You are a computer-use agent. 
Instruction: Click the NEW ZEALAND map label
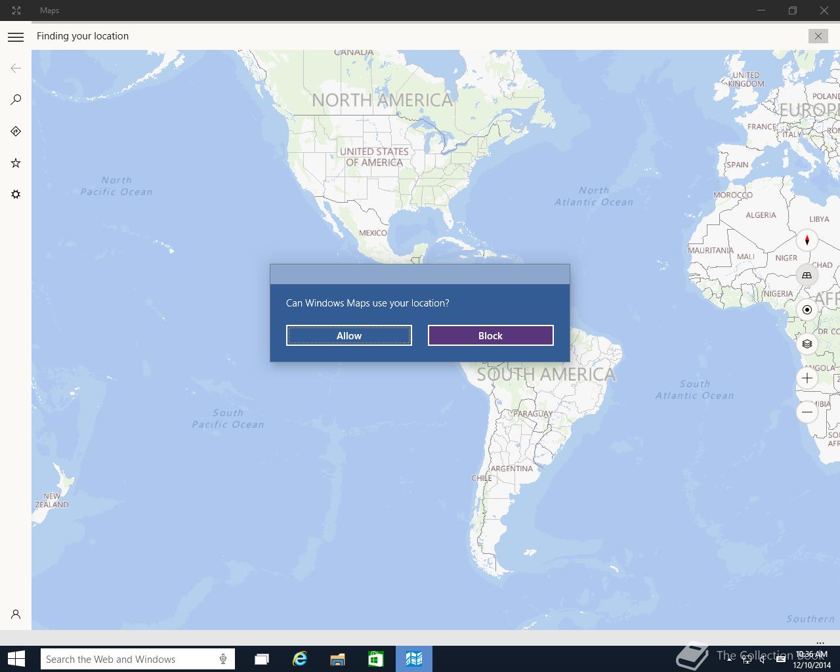click(x=52, y=501)
